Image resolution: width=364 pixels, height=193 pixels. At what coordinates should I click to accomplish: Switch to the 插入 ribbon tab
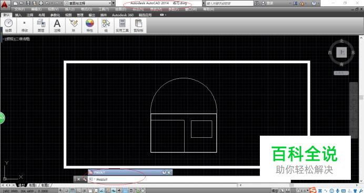pos(18,15)
